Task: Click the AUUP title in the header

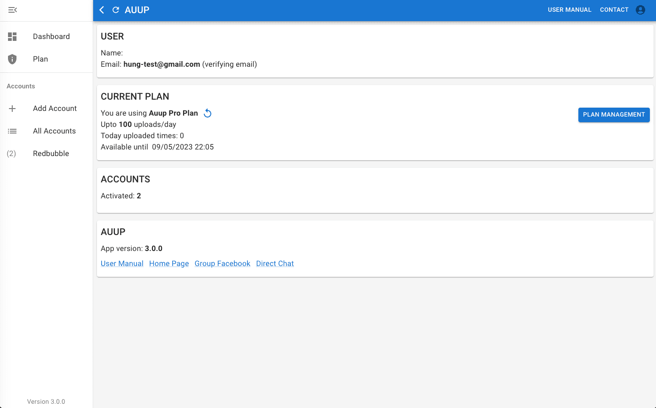Action: [x=137, y=10]
